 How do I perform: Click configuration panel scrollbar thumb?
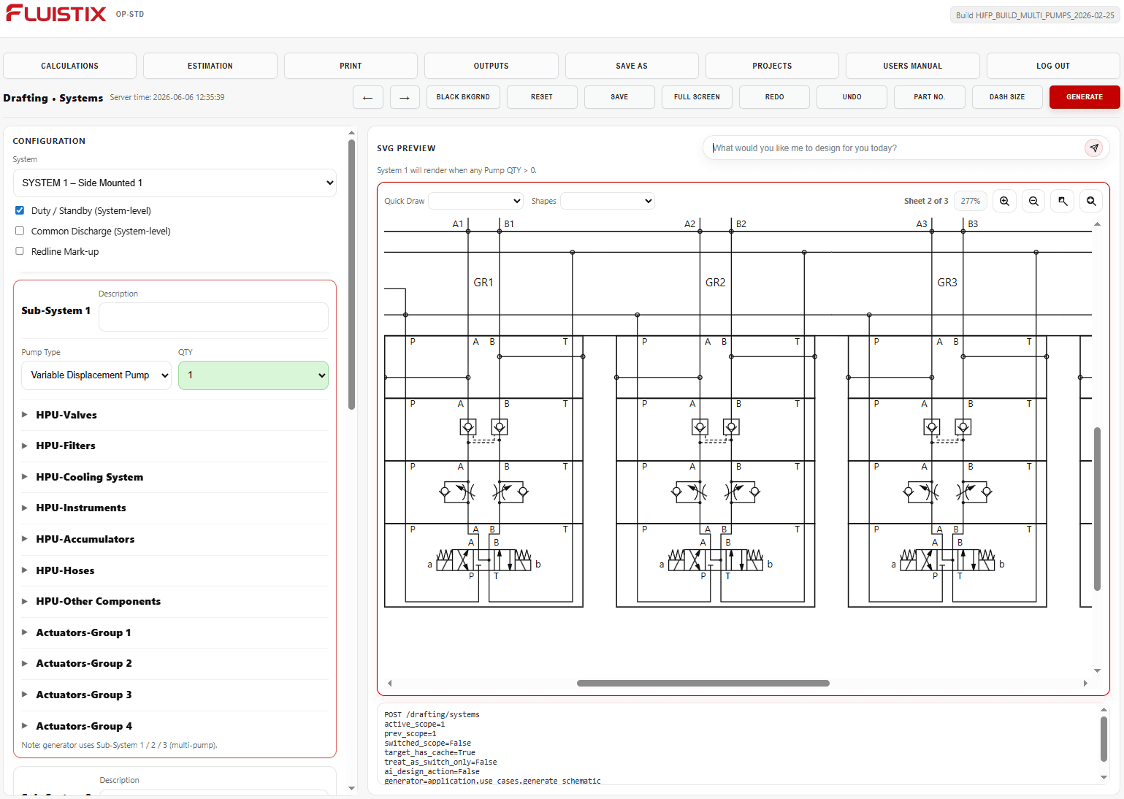point(351,275)
